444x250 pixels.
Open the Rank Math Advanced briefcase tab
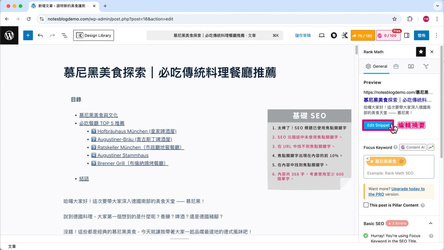pyautogui.click(x=396, y=66)
